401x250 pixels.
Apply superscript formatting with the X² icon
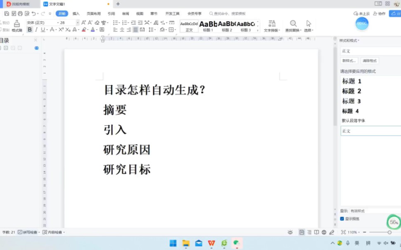tap(60, 30)
